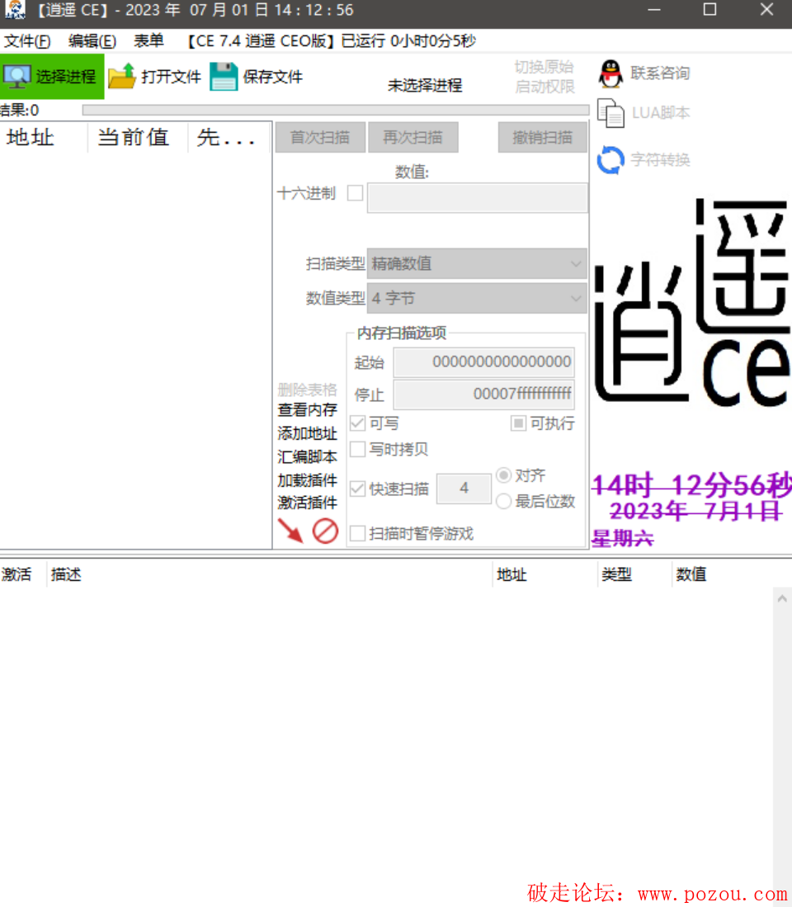Click the value (数值) input field
The height and width of the screenshot is (907, 792).
pos(478,198)
